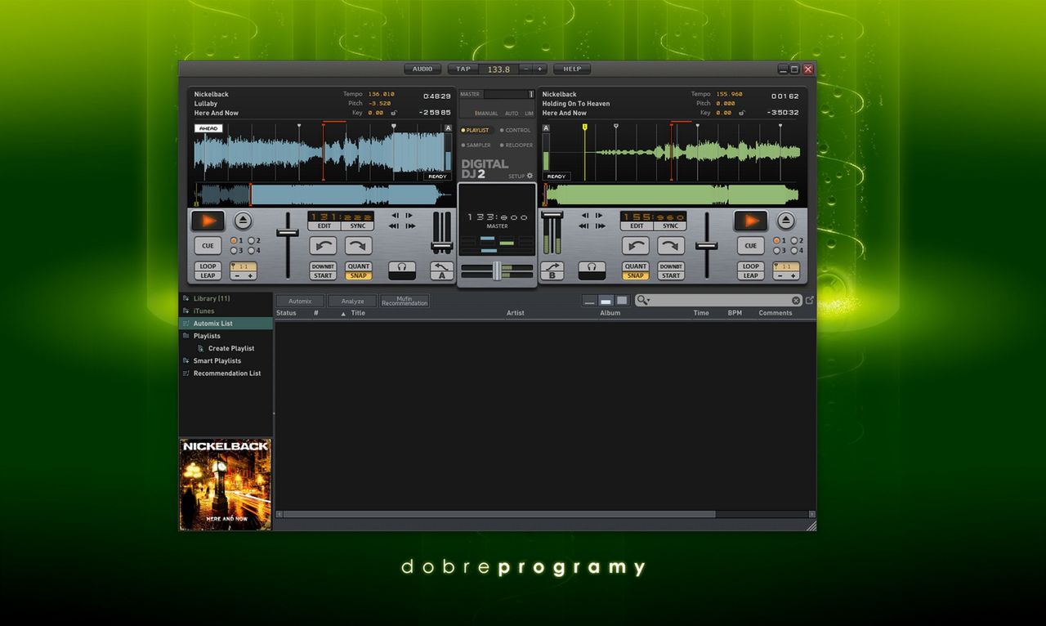This screenshot has height=626, width=1046.
Task: Open the HELP button
Action: [572, 69]
